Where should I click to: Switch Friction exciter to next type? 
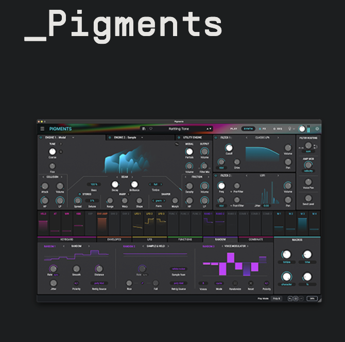pos(208,177)
